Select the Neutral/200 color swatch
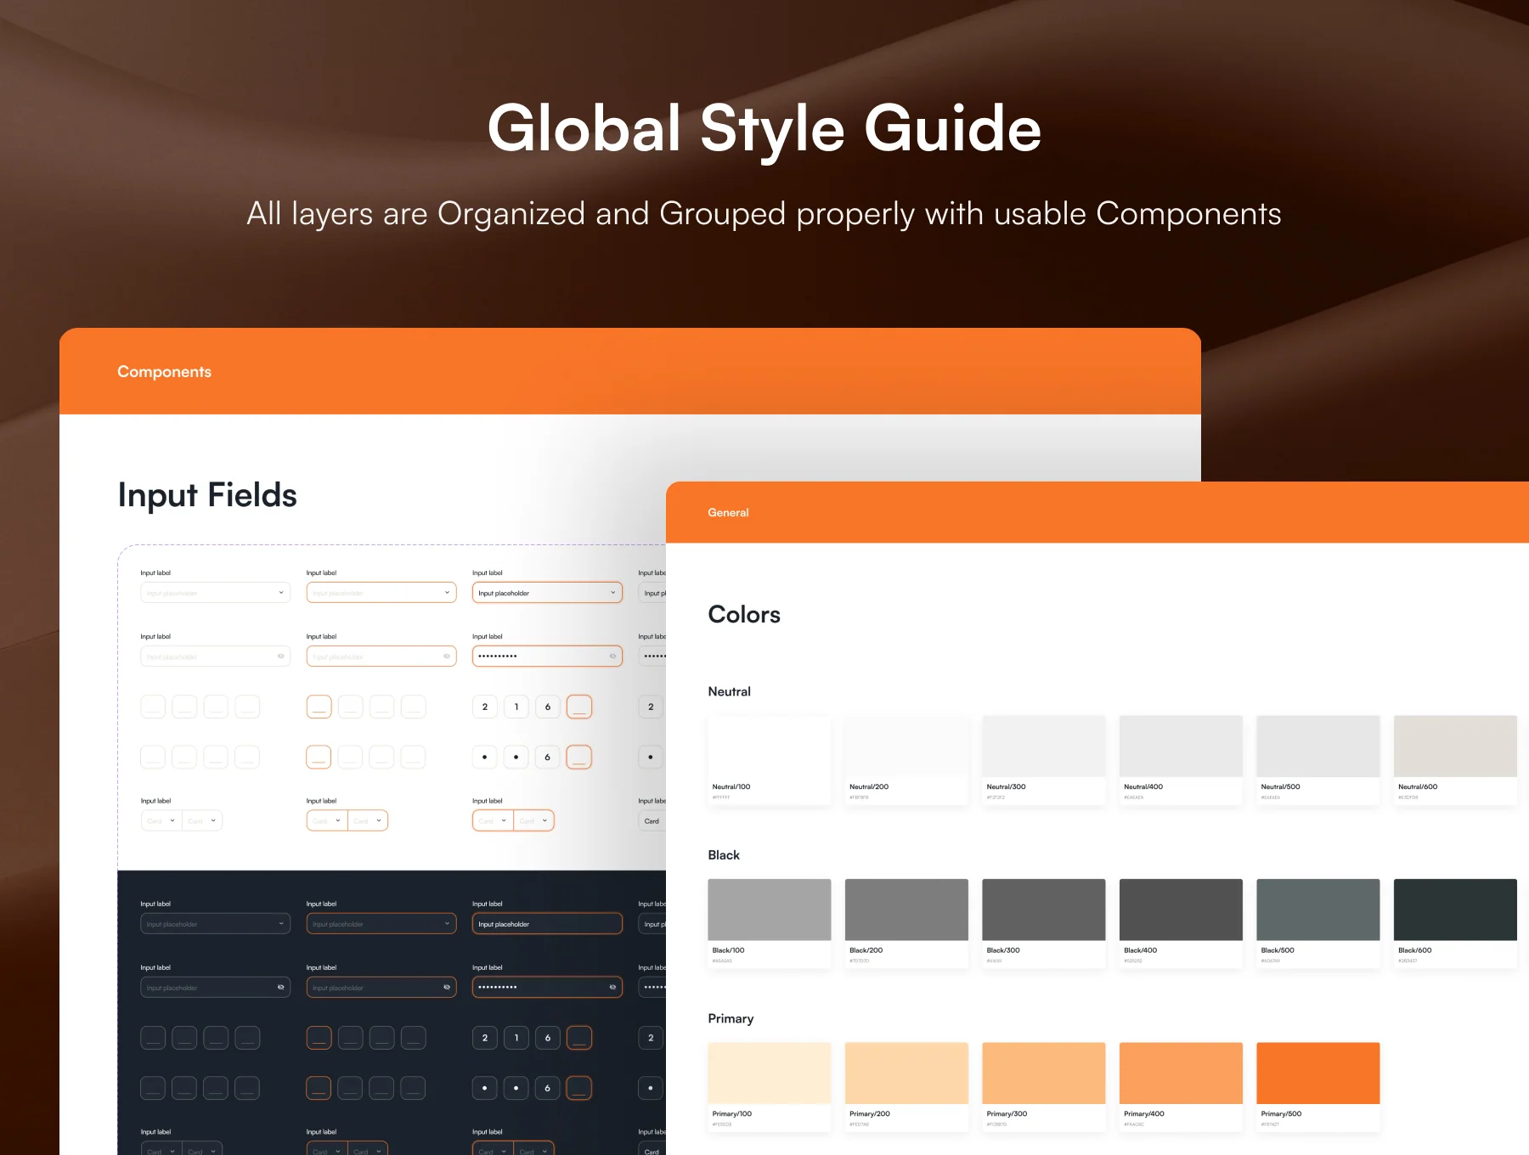The height and width of the screenshot is (1155, 1529). click(906, 760)
